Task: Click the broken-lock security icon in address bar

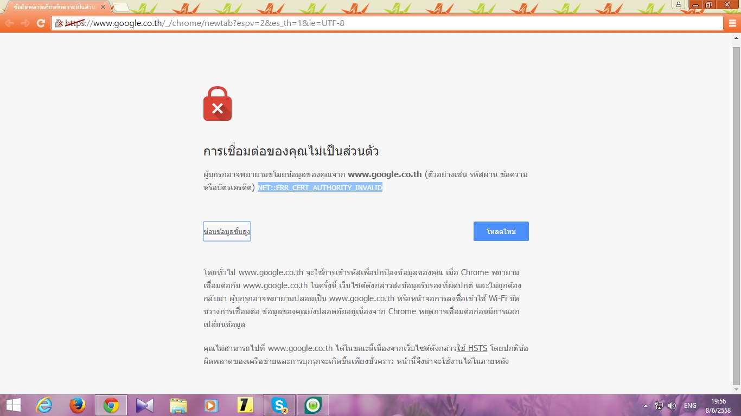Action: point(59,23)
